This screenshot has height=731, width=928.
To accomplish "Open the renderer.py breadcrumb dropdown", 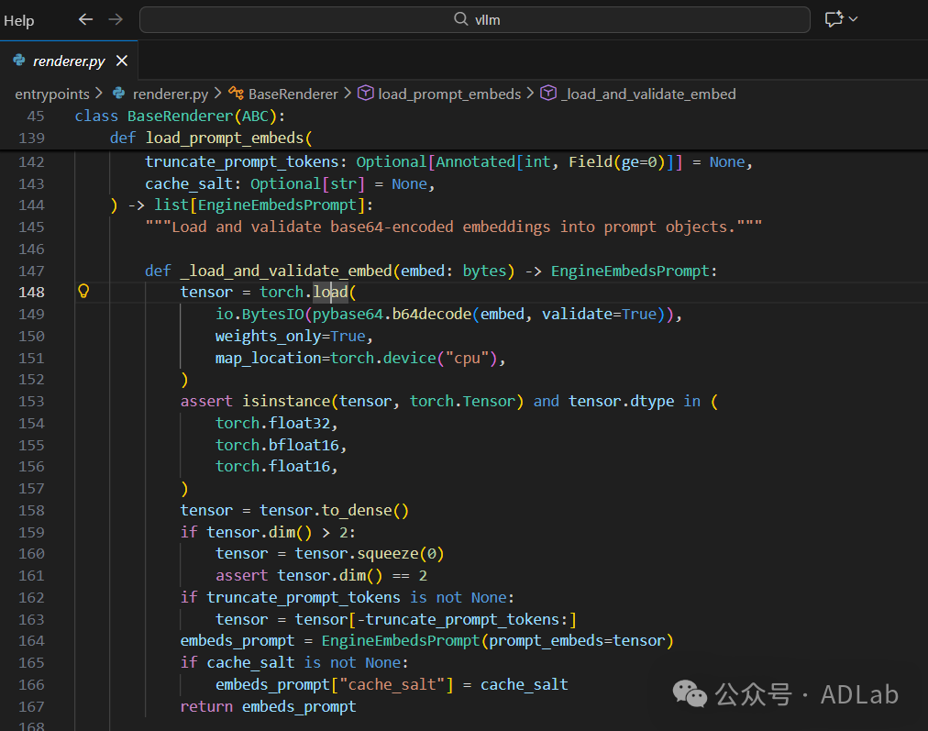I will pyautogui.click(x=170, y=94).
